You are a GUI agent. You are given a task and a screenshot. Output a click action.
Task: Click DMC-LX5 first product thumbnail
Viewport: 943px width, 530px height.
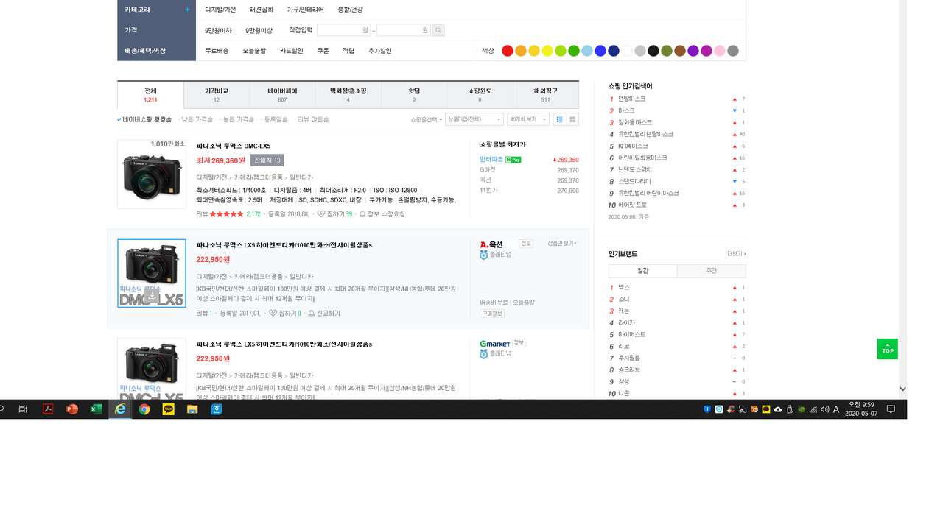click(x=152, y=174)
